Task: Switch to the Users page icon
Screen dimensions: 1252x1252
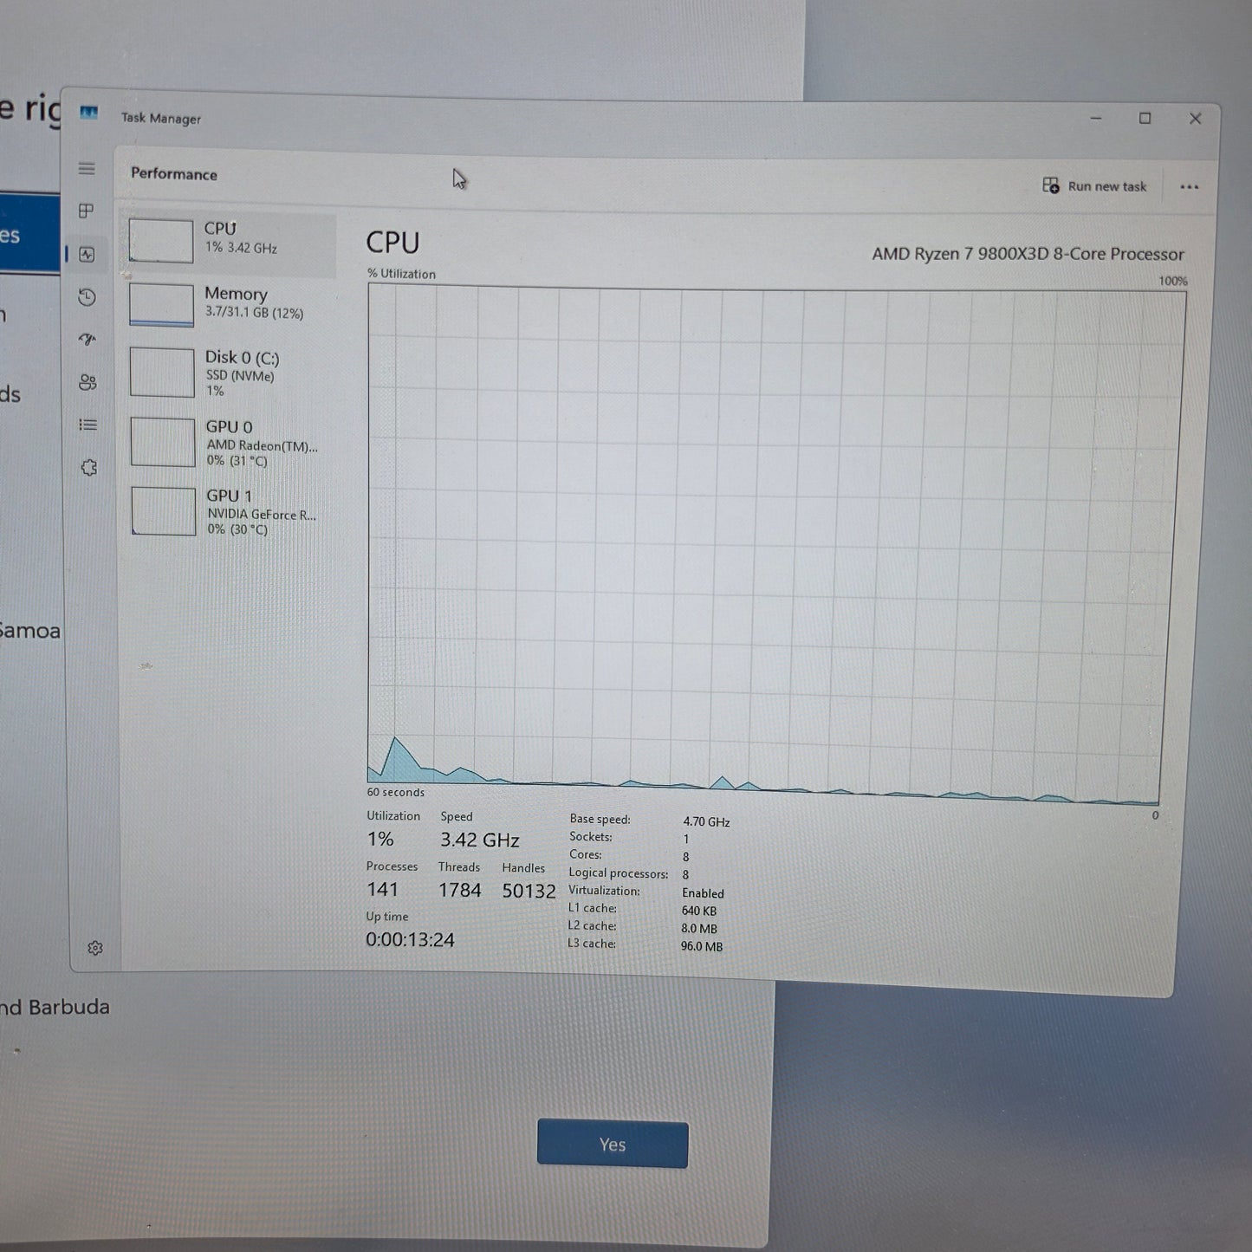Action: point(88,382)
